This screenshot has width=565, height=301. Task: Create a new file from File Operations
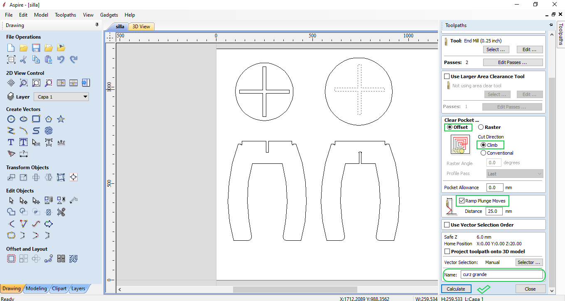(11, 48)
